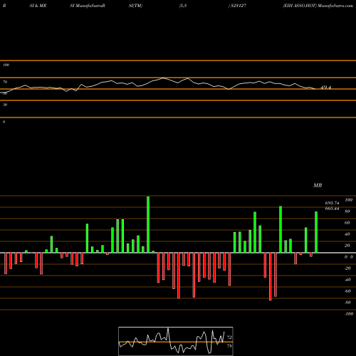Image resolution: width=356 pixels, height=356 pixels.
Task: Click the price value 693.74
Action: (332, 203)
